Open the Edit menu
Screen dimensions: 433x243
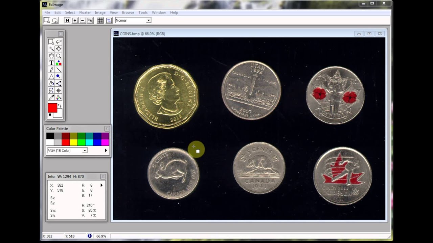58,12
